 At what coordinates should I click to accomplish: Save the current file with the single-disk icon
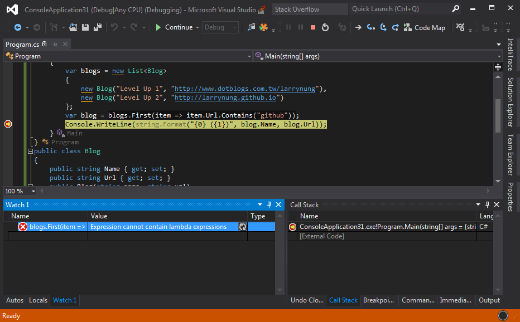85,27
